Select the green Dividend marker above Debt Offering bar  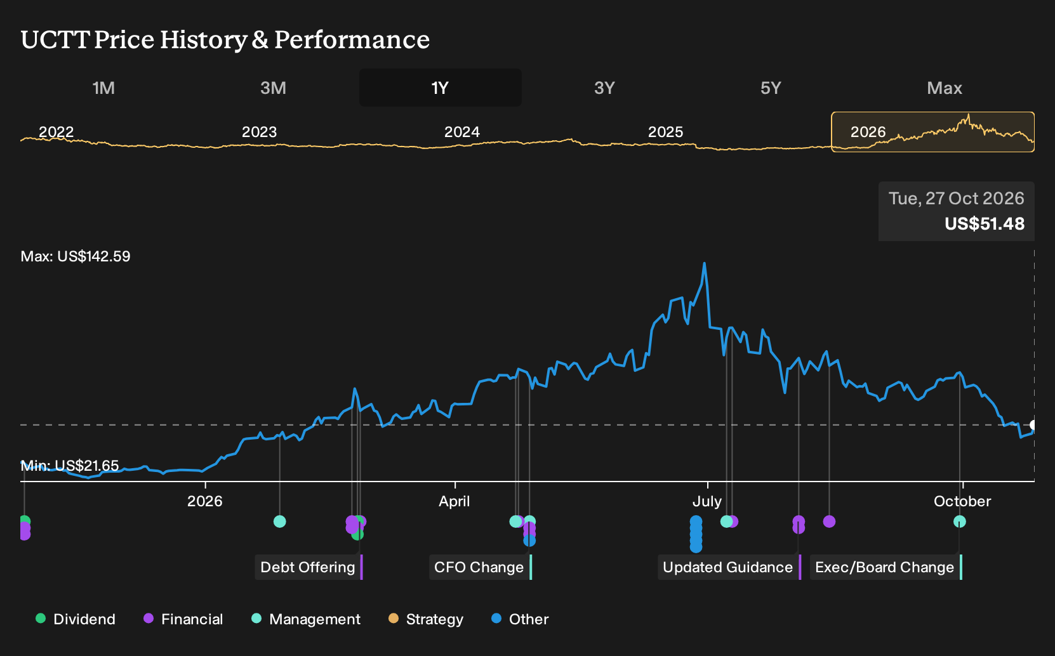pyautogui.click(x=357, y=534)
